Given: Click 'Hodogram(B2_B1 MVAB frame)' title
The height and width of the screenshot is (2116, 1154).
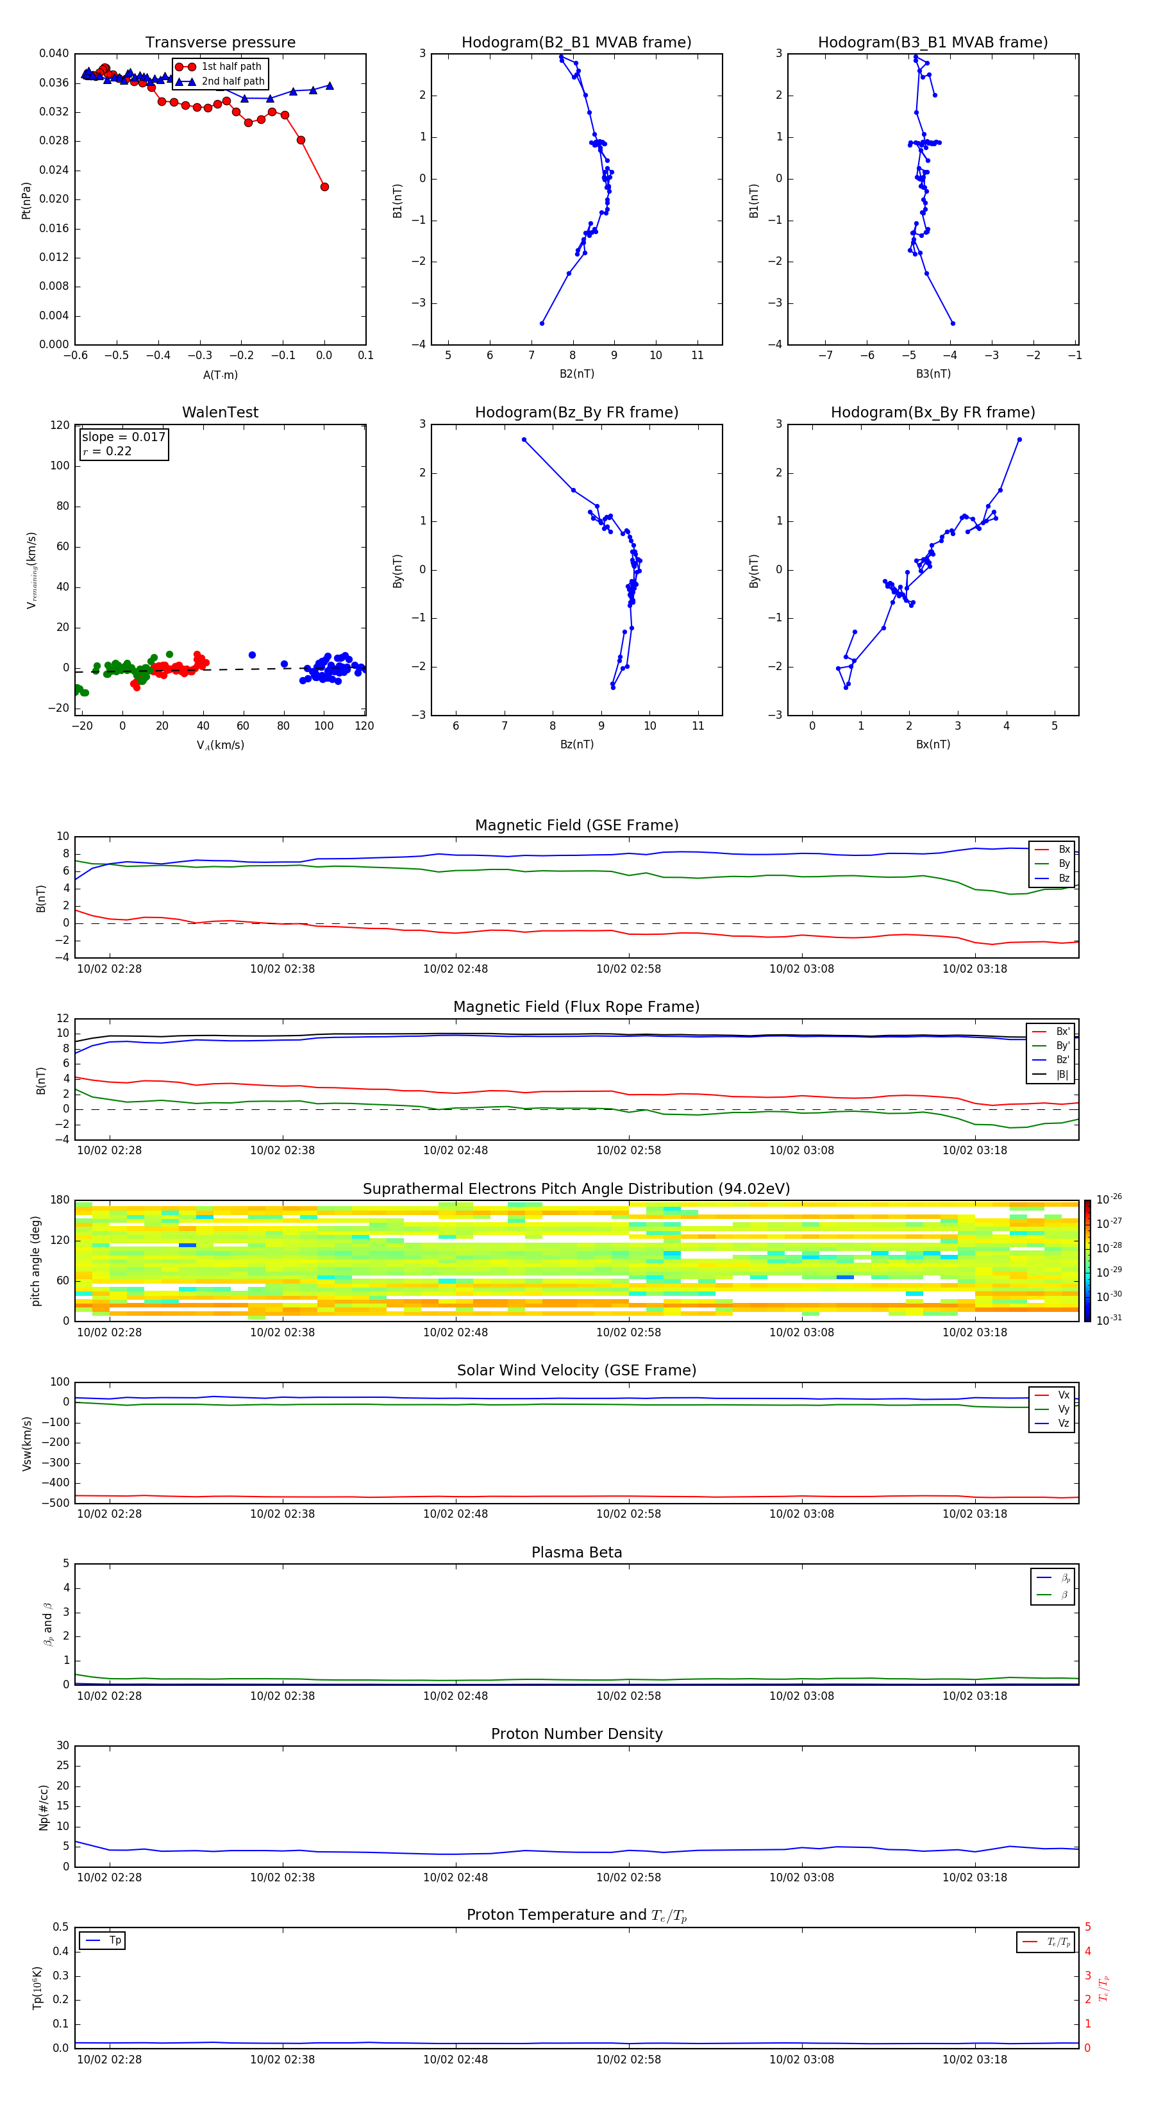Looking at the screenshot, I should (576, 42).
